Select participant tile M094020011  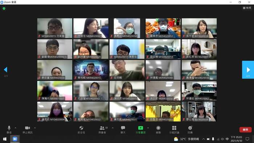click(x=127, y=49)
